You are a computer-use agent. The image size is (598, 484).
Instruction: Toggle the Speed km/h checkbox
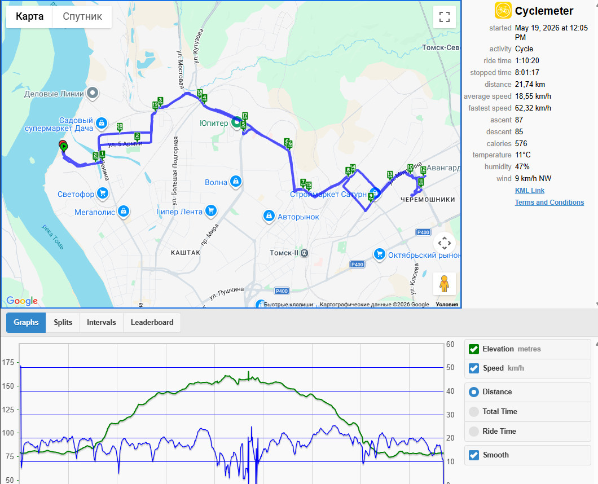pos(474,368)
